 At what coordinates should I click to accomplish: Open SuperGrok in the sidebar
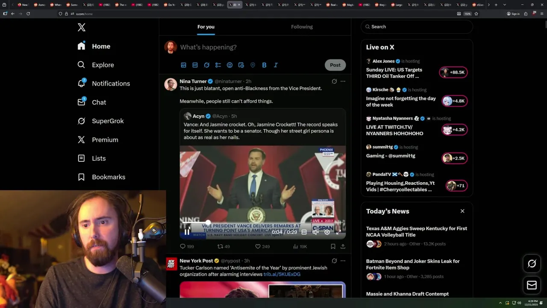(100, 121)
